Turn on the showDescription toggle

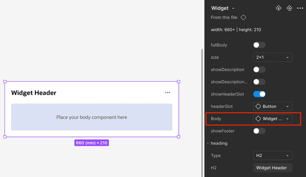[x=259, y=69]
